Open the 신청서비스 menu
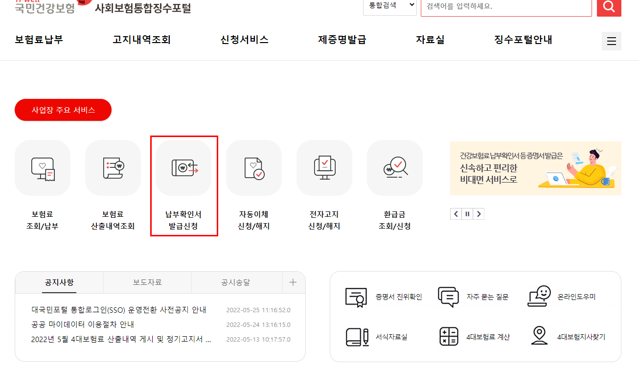This screenshot has width=639, height=369. click(x=245, y=40)
